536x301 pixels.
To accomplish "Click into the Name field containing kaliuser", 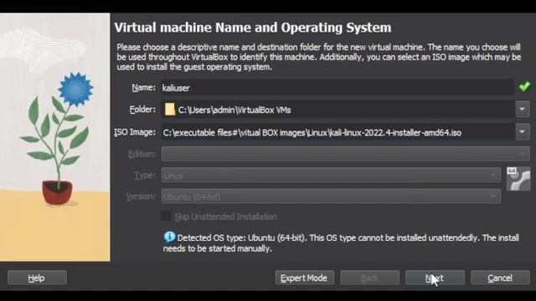I will tap(337, 88).
